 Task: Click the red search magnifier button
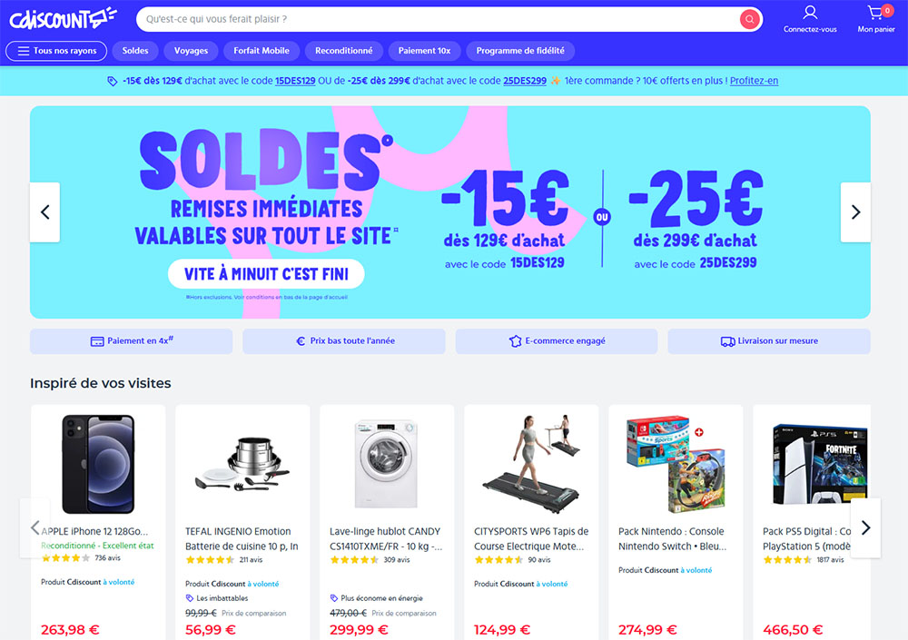click(749, 19)
